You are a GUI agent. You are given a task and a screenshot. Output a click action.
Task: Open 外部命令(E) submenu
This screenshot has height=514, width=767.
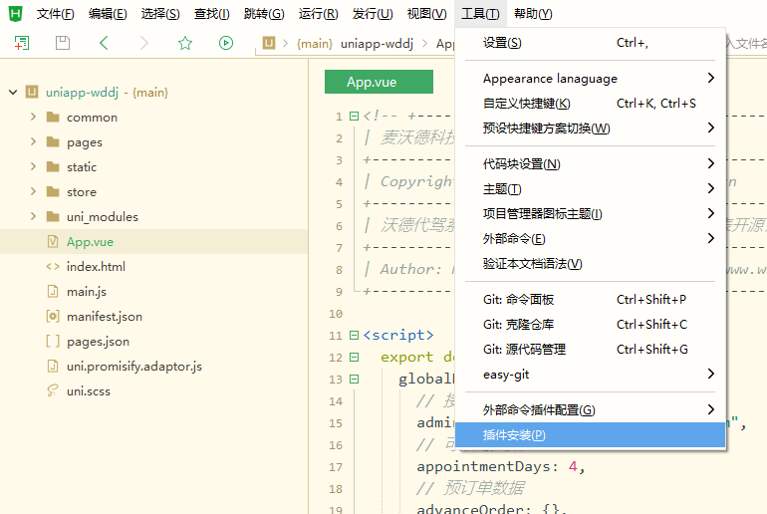(x=591, y=239)
